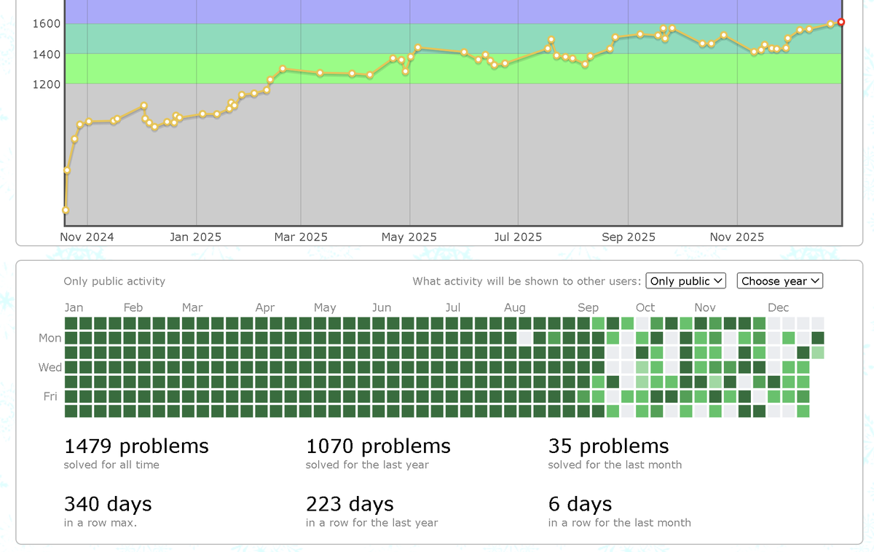Click the 'in a row max.' caption
Screen dimensions: 874x552
101,523
